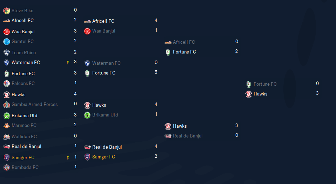The height and width of the screenshot is (184, 336).
Task: Click the Steve Biko club badge
Action: tap(7, 11)
